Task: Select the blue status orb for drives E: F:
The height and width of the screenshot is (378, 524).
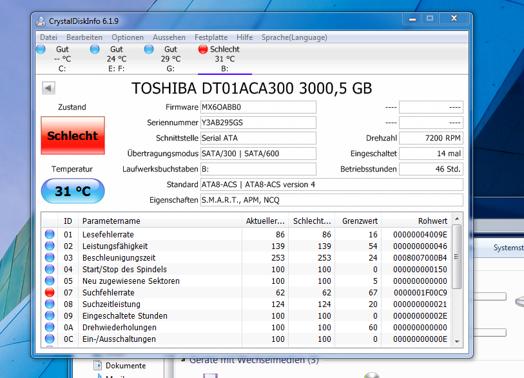Action: point(95,49)
